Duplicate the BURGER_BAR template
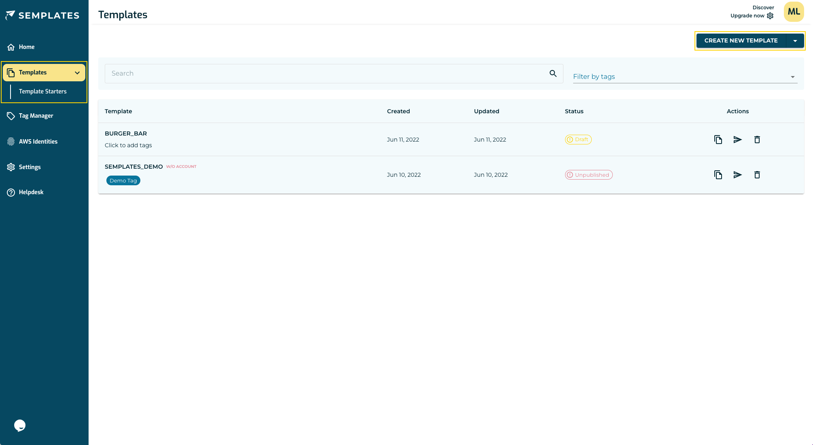The width and height of the screenshot is (813, 445). (x=718, y=140)
